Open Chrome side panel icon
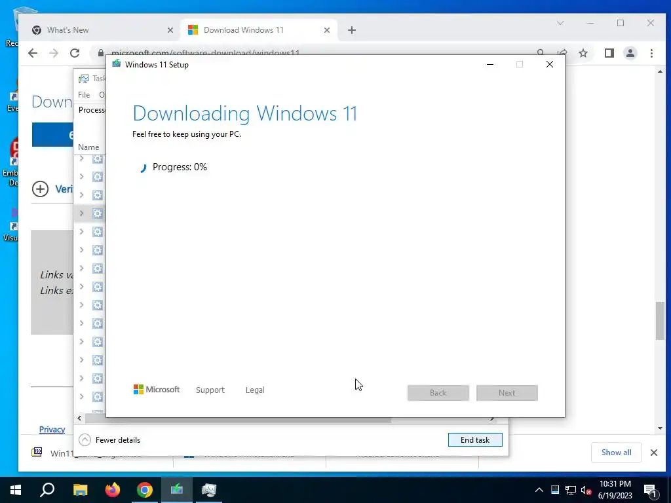Screen dimensions: 671x503 pyautogui.click(x=609, y=53)
